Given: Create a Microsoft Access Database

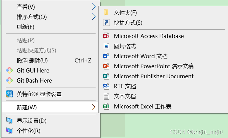Looking at the screenshot, I should 163,36.
